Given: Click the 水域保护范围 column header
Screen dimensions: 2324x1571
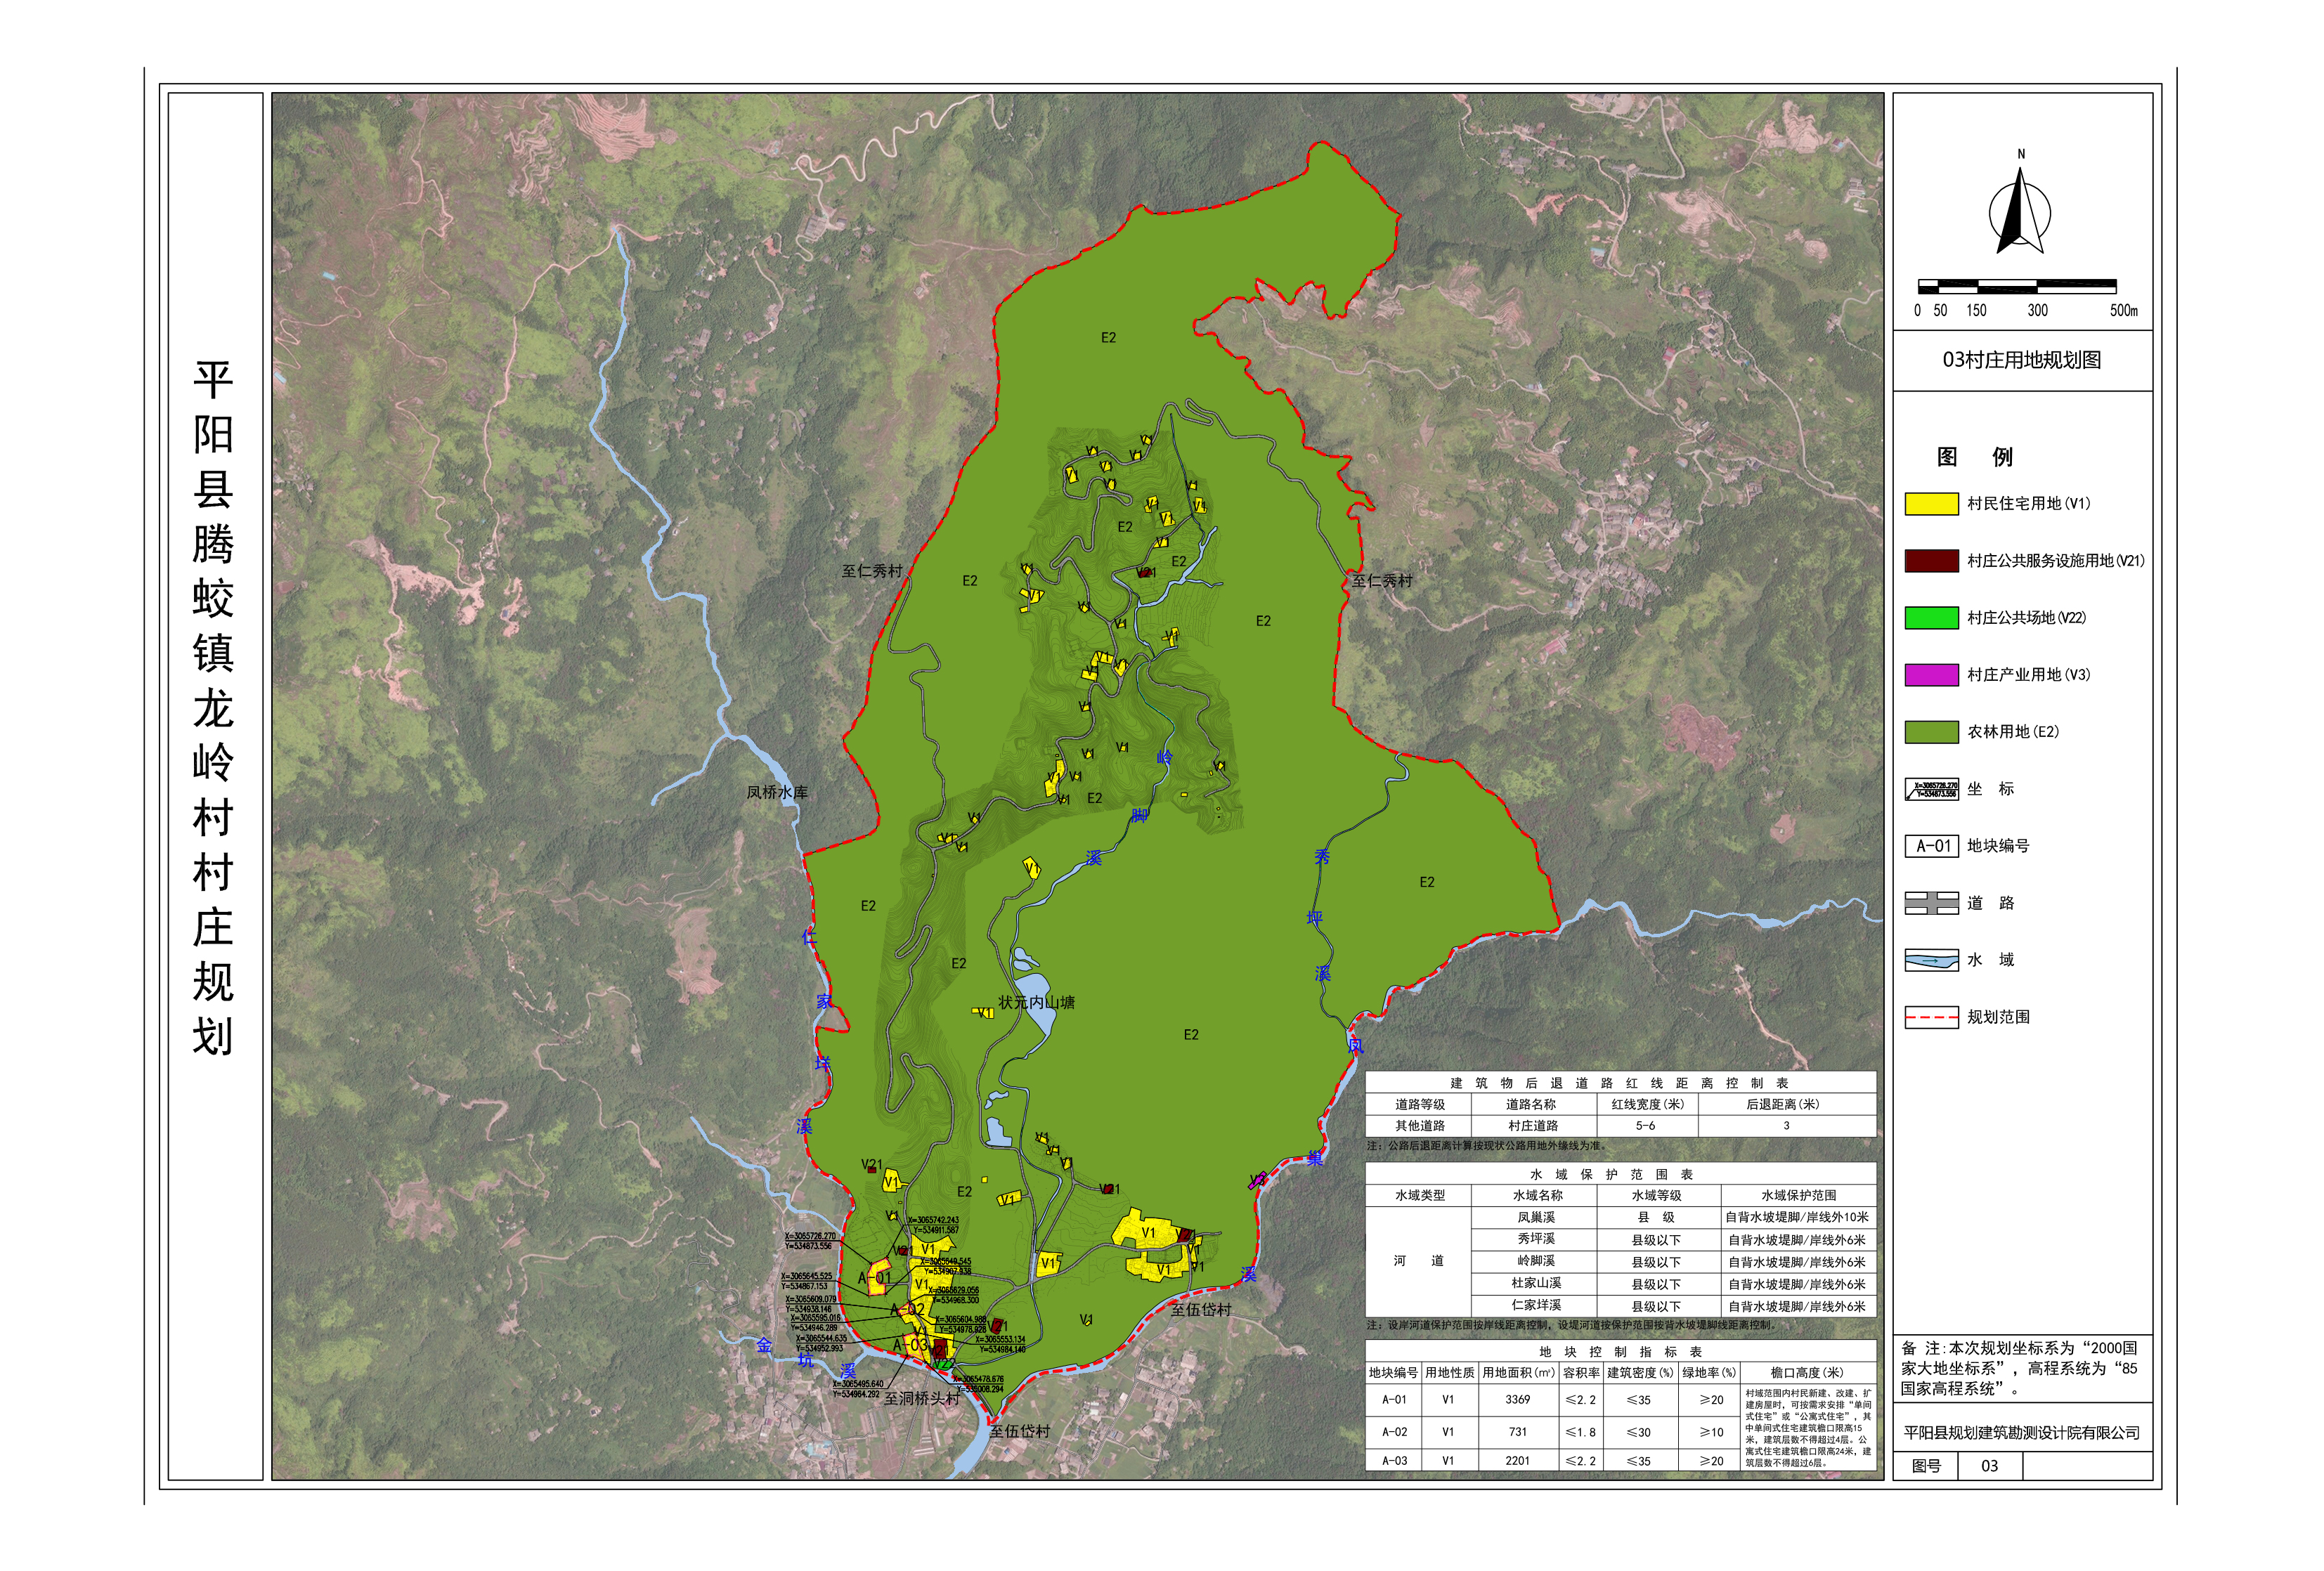Looking at the screenshot, I should pyautogui.click(x=1799, y=1195).
